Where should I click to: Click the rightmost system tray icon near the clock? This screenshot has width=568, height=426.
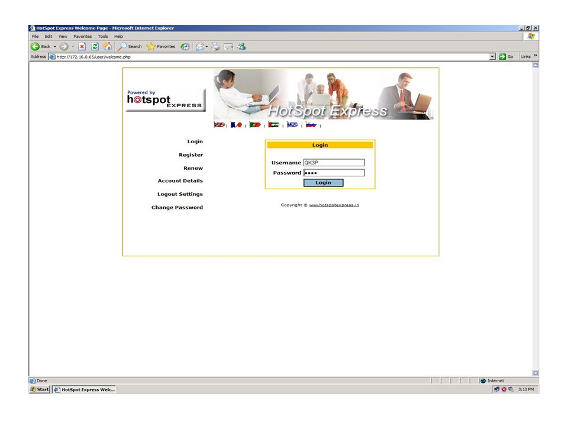[511, 389]
